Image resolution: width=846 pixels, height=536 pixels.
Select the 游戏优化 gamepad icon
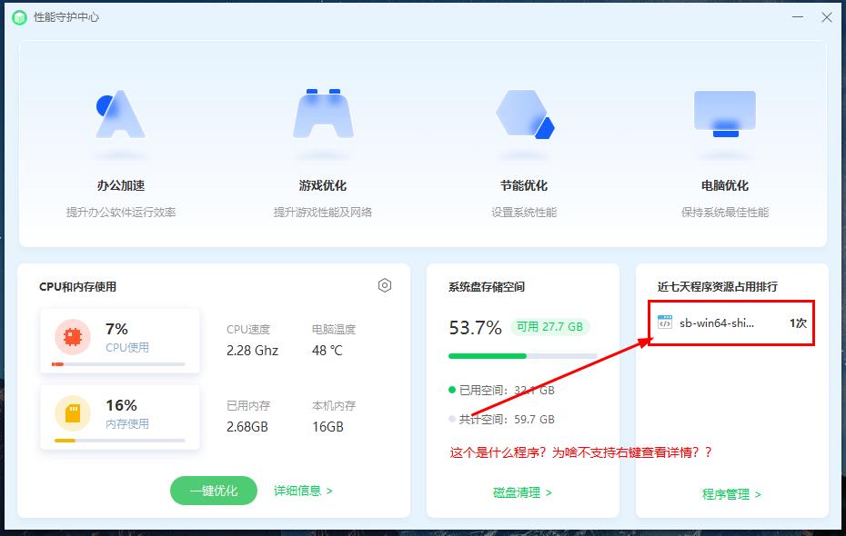pyautogui.click(x=323, y=114)
